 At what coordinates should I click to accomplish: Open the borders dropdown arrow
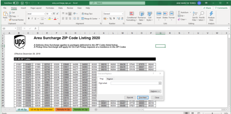(x=45, y=19)
